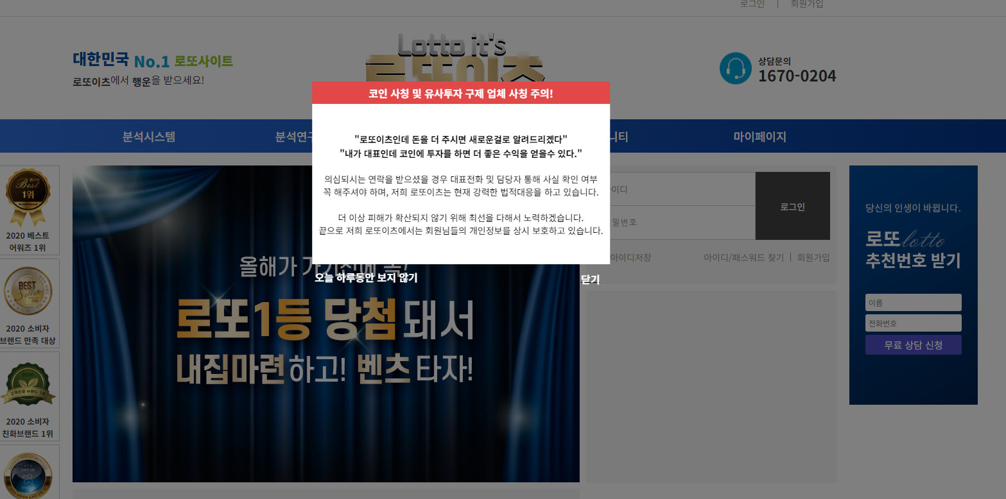Open 아이디/패스워드 찾기 link
Screen dimensions: 1006x499
[x=743, y=257]
